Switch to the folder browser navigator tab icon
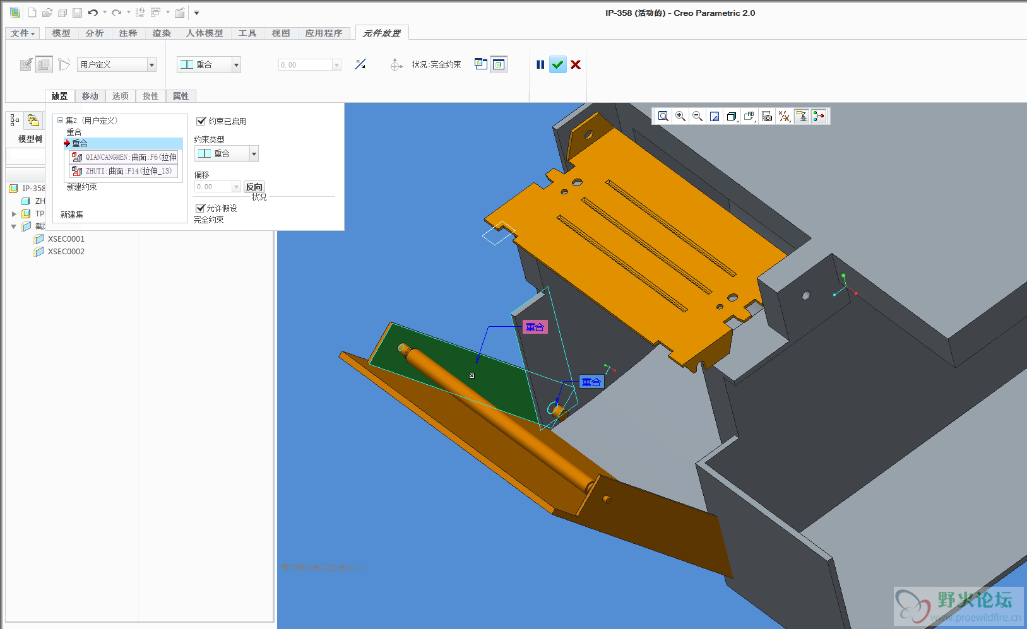The image size is (1027, 629). (x=33, y=120)
